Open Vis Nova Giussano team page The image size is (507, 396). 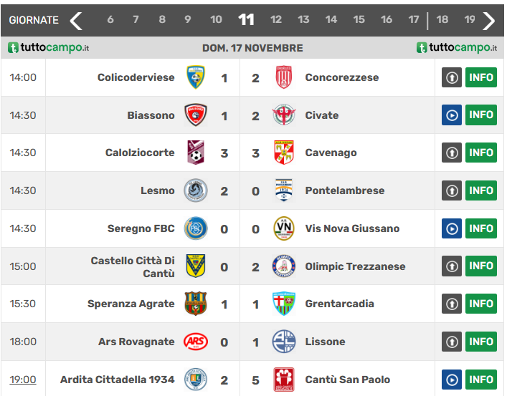point(352,228)
